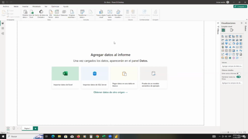
Task: Switch to Report view in left sidebar
Action: point(3,23)
